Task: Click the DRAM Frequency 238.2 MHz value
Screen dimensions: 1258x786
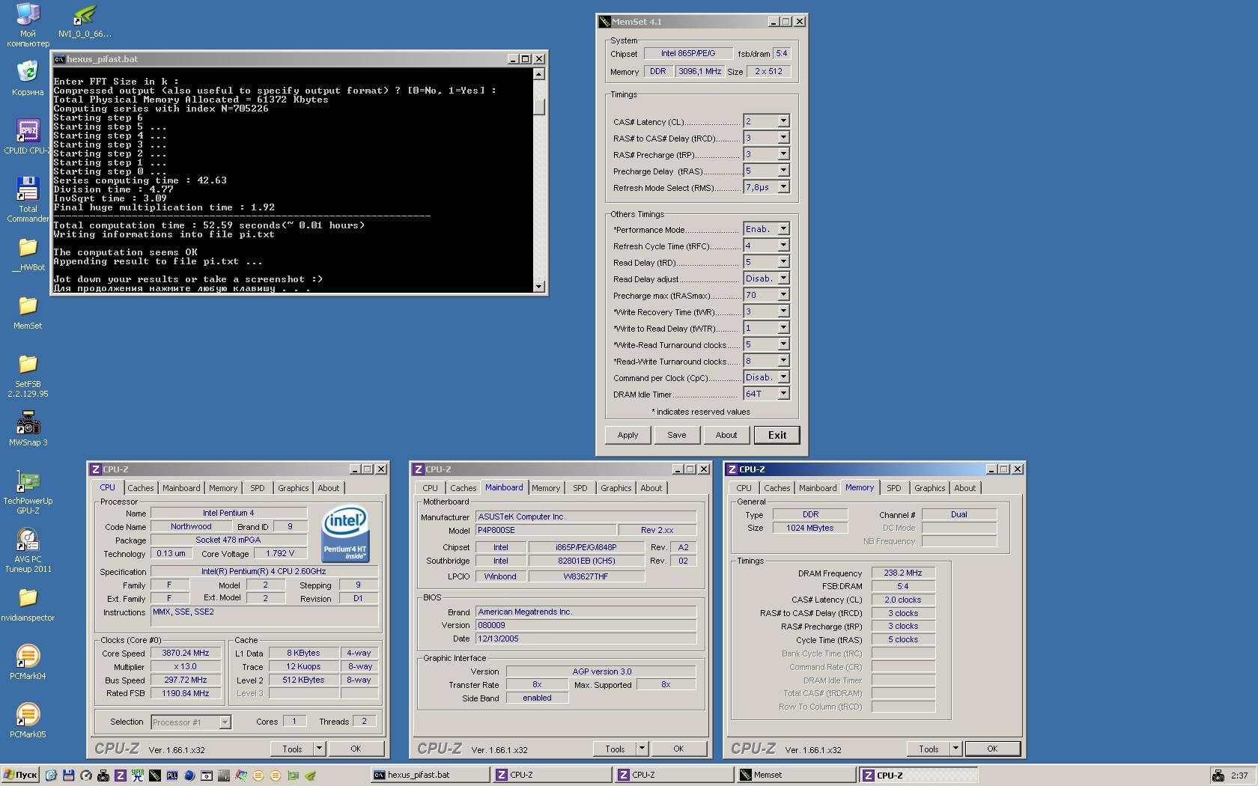Action: 902,573
